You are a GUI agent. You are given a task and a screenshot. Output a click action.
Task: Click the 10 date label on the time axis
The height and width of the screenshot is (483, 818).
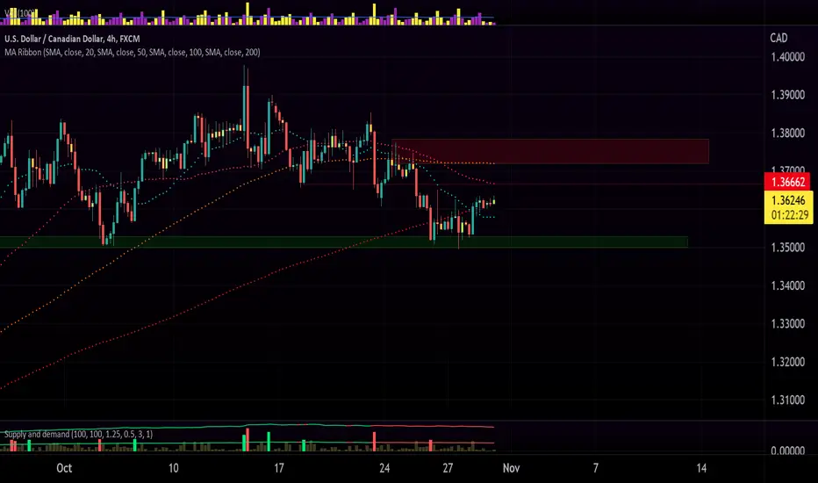pos(173,468)
